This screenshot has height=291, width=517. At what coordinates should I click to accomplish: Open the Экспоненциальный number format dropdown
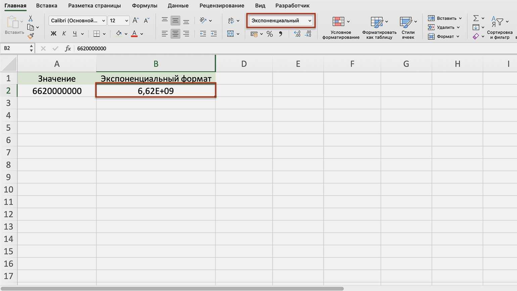281,21
